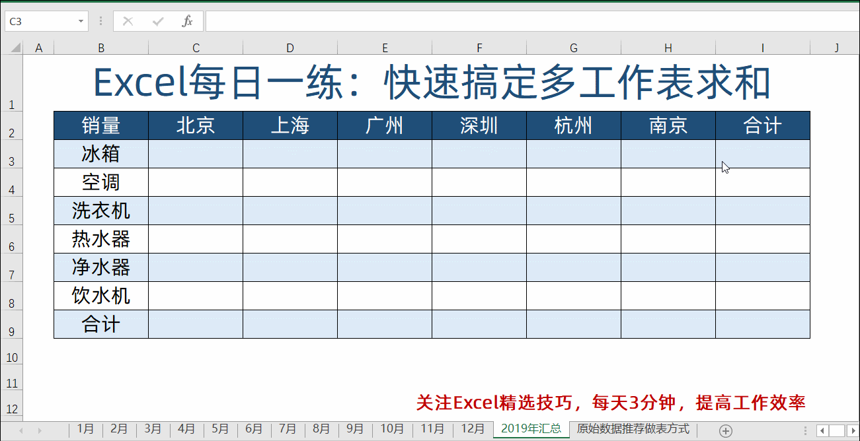Viewport: 860px width, 441px height.
Task: Click the 深圳 column header cell
Action: click(x=479, y=125)
